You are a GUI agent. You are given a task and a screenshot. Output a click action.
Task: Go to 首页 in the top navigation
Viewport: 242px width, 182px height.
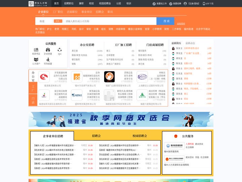[56, 3]
